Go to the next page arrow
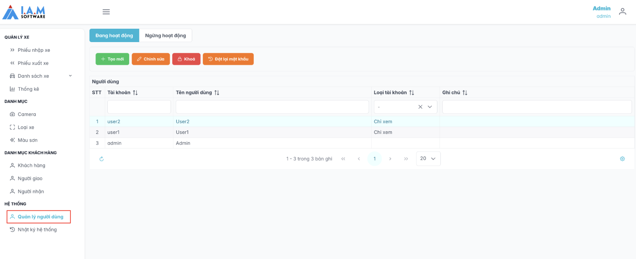636x259 pixels. tap(390, 159)
